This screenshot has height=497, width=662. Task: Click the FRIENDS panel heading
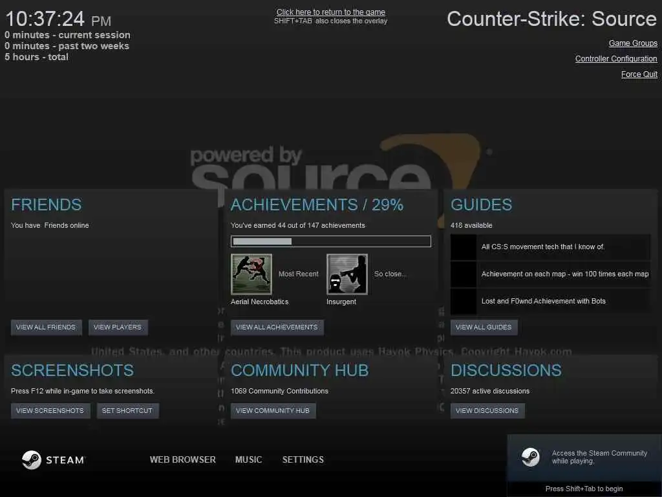click(x=47, y=205)
